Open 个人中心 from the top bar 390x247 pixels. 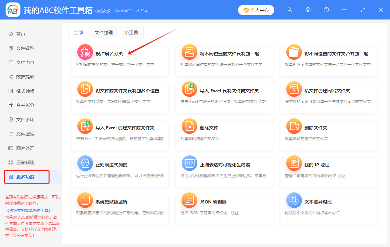256,10
